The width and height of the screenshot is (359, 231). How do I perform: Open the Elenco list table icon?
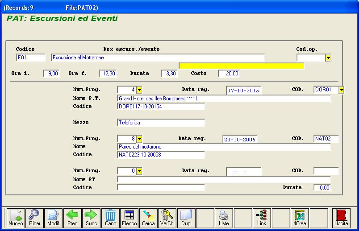click(x=129, y=218)
